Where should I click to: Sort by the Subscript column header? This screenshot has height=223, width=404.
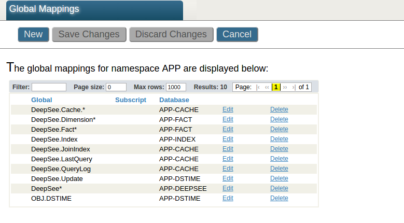tap(131, 100)
